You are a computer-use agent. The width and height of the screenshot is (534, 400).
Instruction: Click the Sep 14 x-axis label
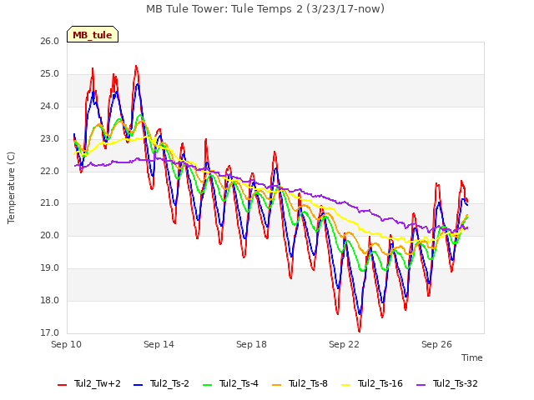tap(159, 344)
